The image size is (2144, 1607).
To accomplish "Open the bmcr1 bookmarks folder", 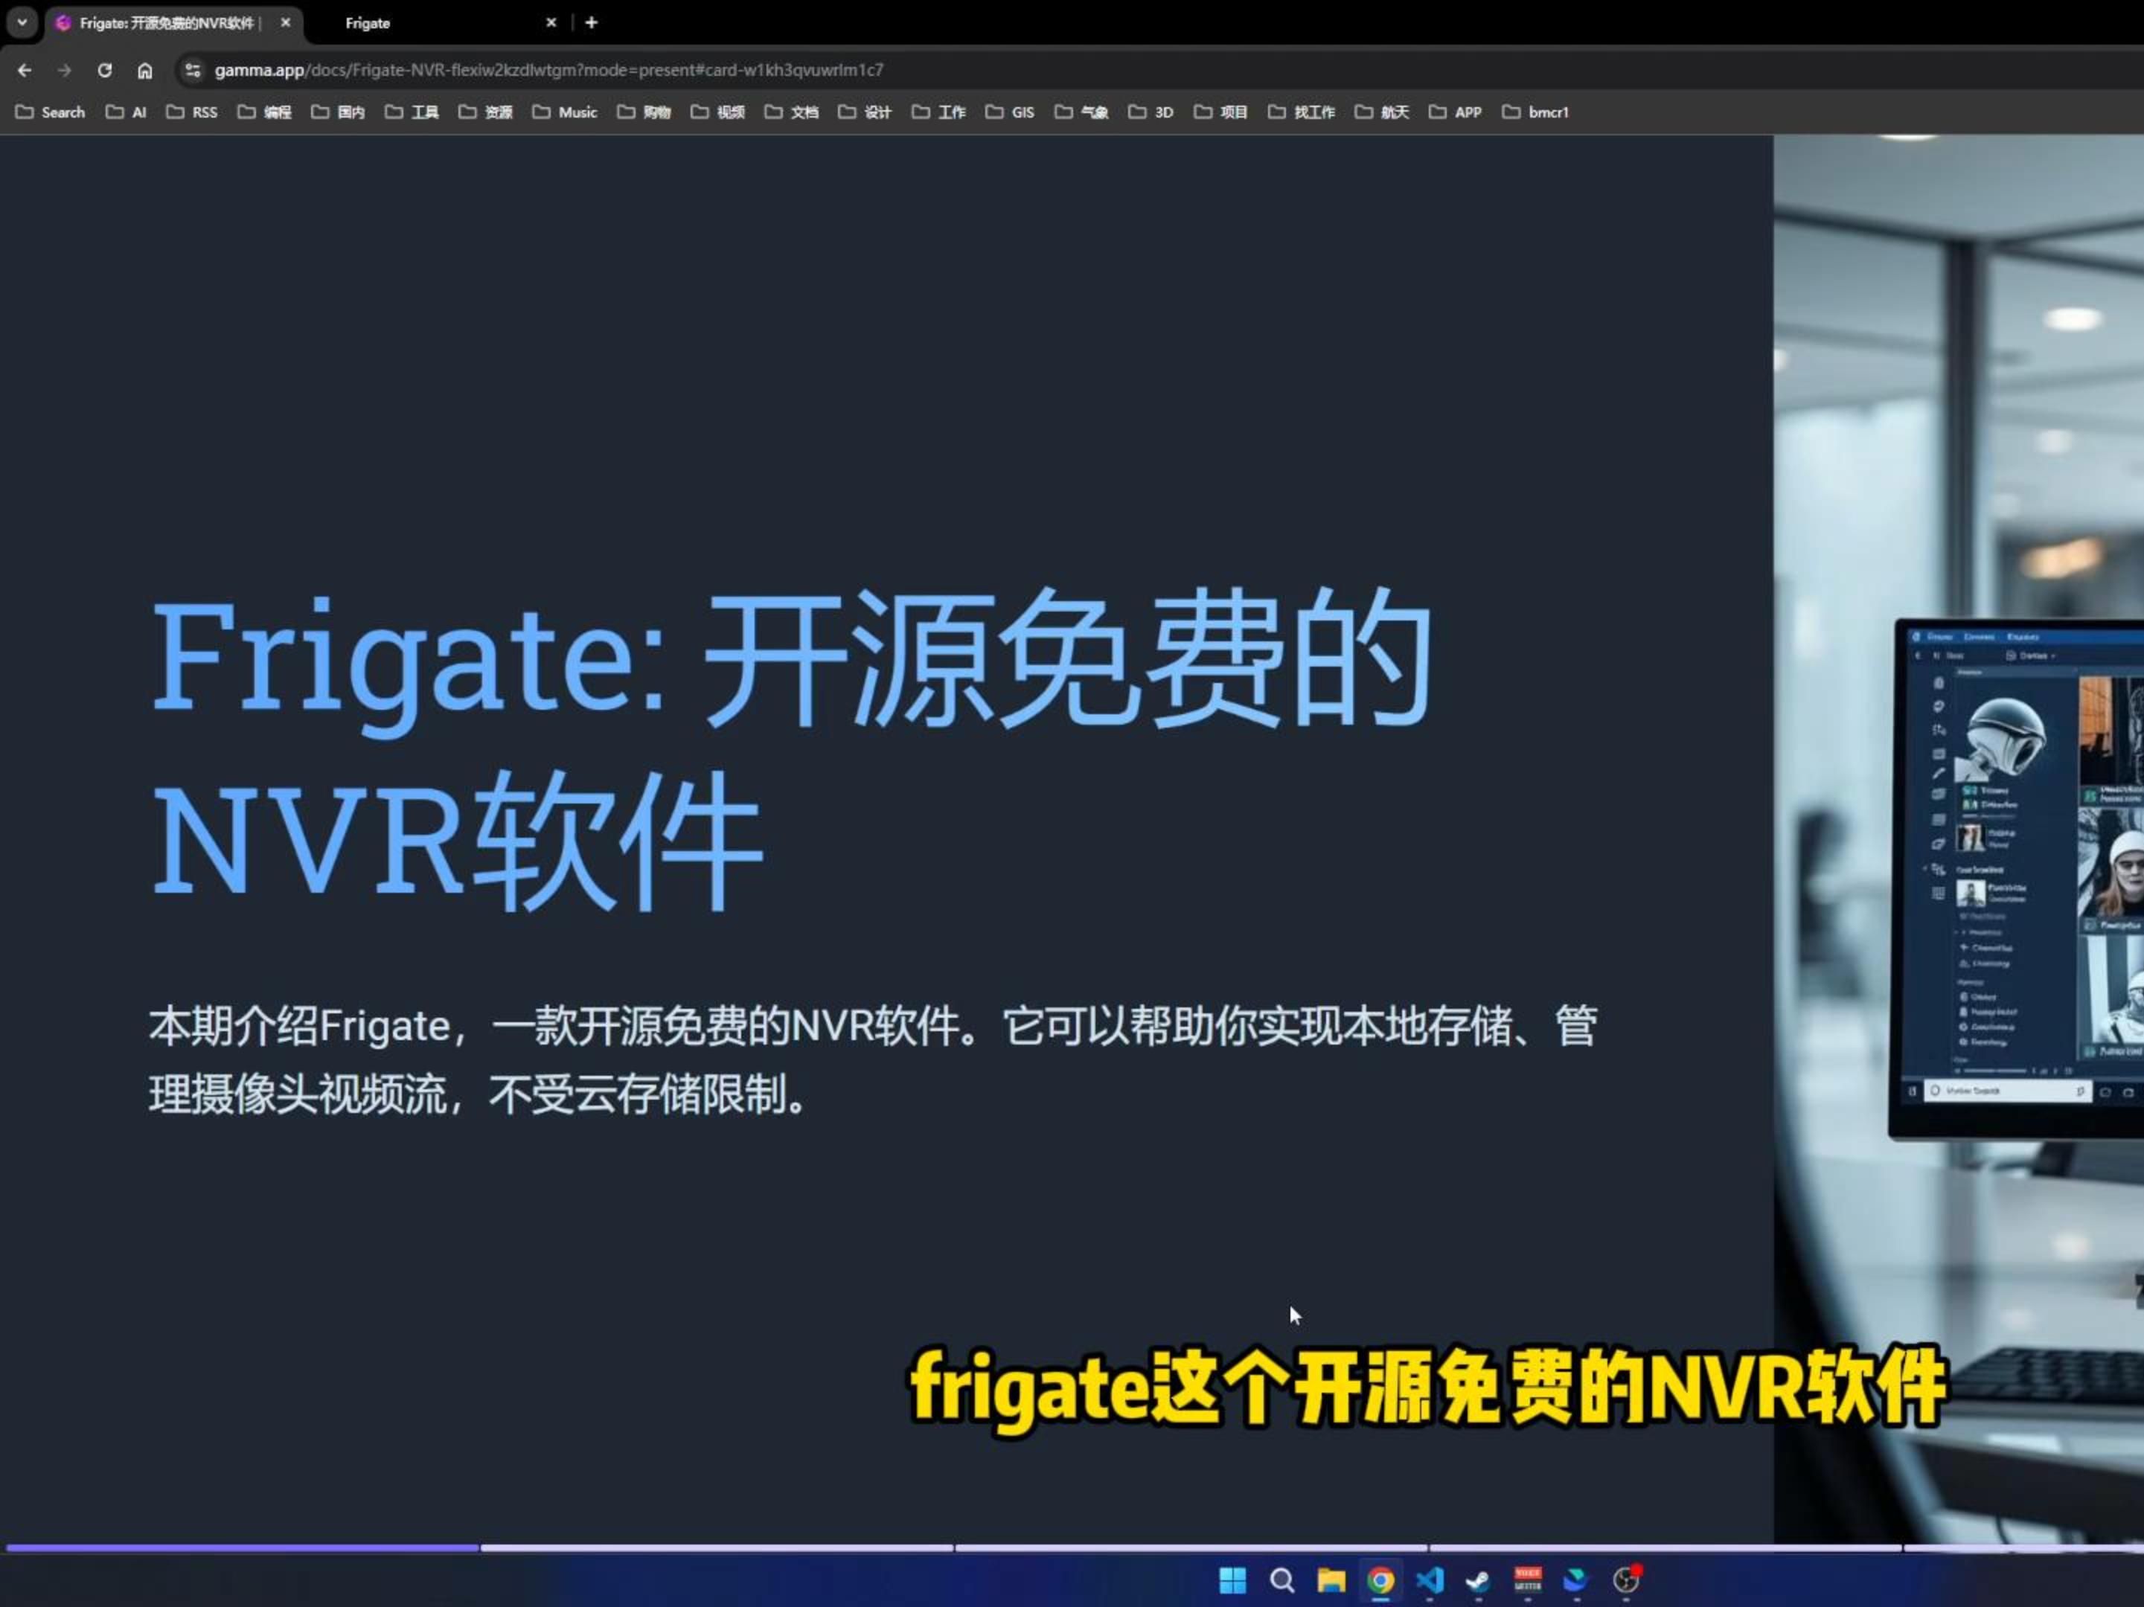I will tap(1535, 112).
